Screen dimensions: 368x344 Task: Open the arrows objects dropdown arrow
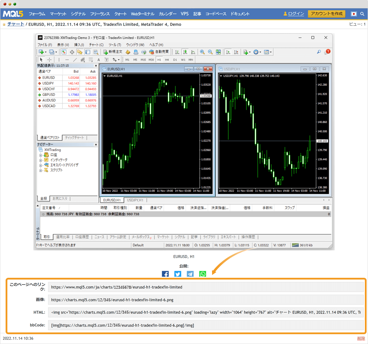(118, 60)
